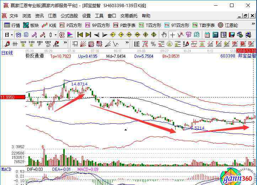Select the zigzag line drawing tool
257x185 pixels.
pos(116,44)
